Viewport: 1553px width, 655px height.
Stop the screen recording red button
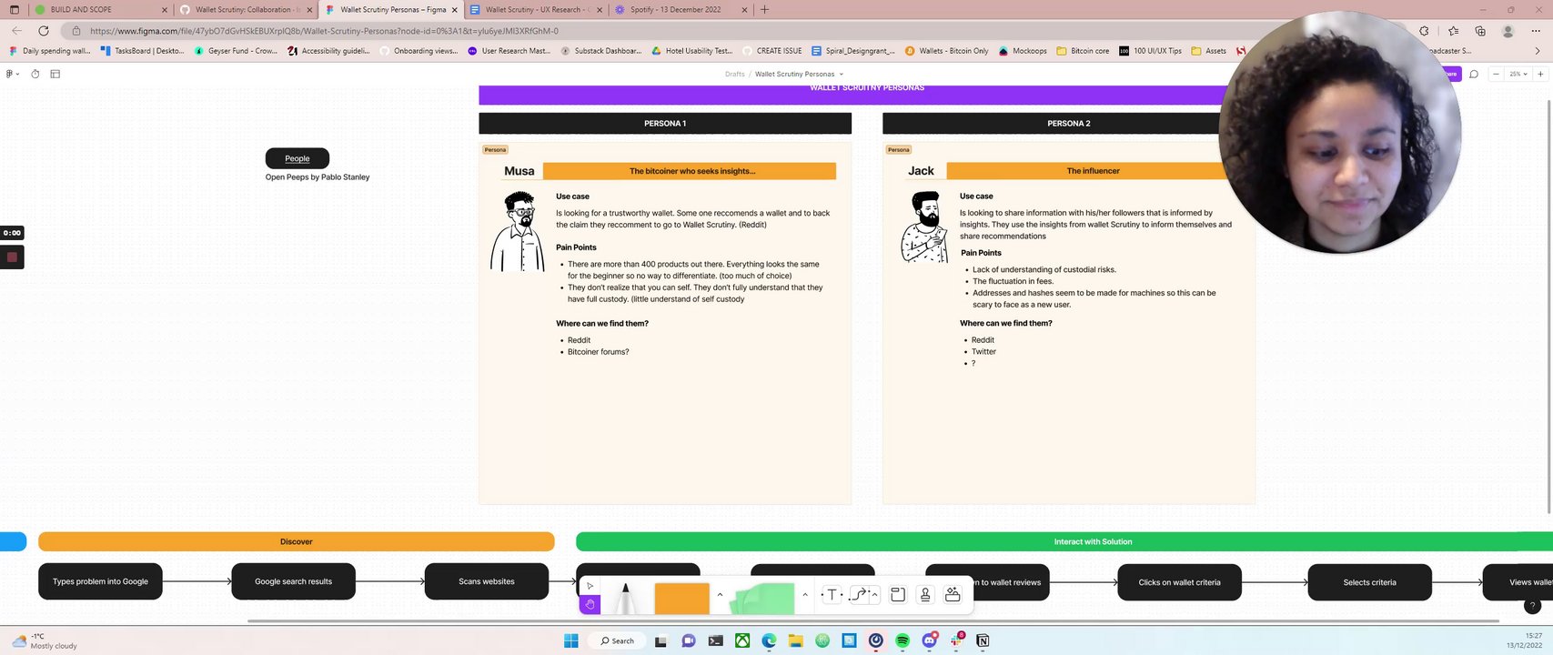[x=12, y=257]
